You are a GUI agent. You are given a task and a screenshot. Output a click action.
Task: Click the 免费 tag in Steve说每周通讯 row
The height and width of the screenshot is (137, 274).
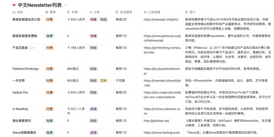point(50,132)
